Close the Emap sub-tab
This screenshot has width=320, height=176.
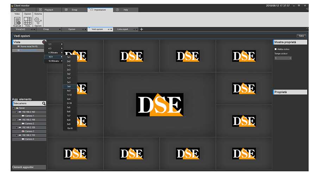pos(60,29)
